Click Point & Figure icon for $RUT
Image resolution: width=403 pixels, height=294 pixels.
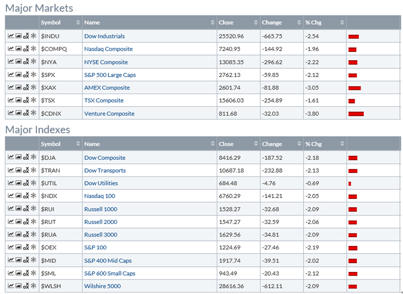[26, 222]
